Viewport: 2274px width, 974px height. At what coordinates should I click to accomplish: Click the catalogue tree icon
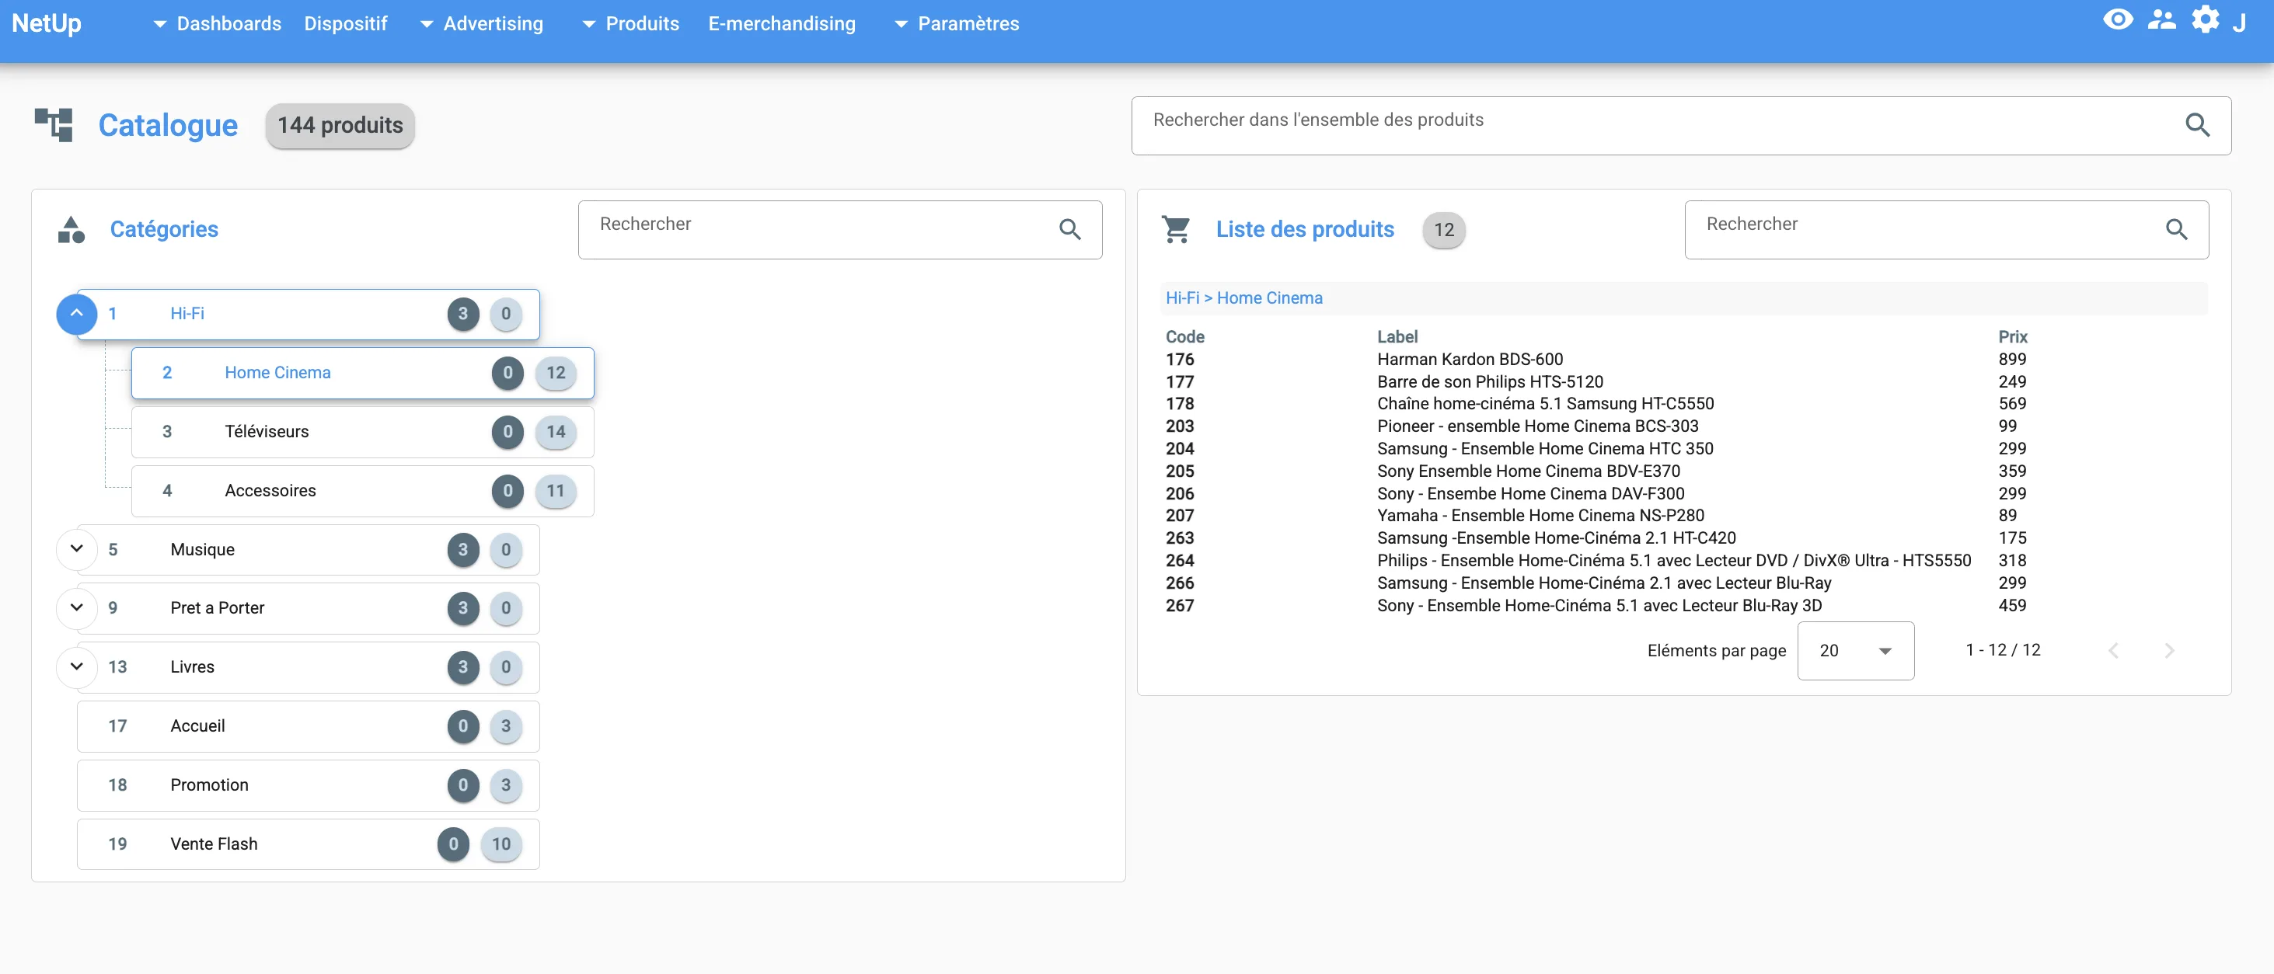[54, 124]
